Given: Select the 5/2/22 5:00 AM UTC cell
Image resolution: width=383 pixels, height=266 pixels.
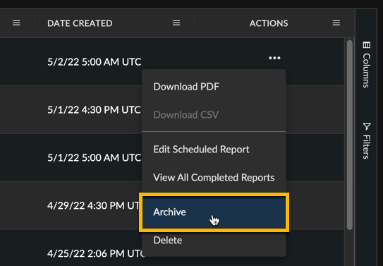Looking at the screenshot, I should [95, 62].
